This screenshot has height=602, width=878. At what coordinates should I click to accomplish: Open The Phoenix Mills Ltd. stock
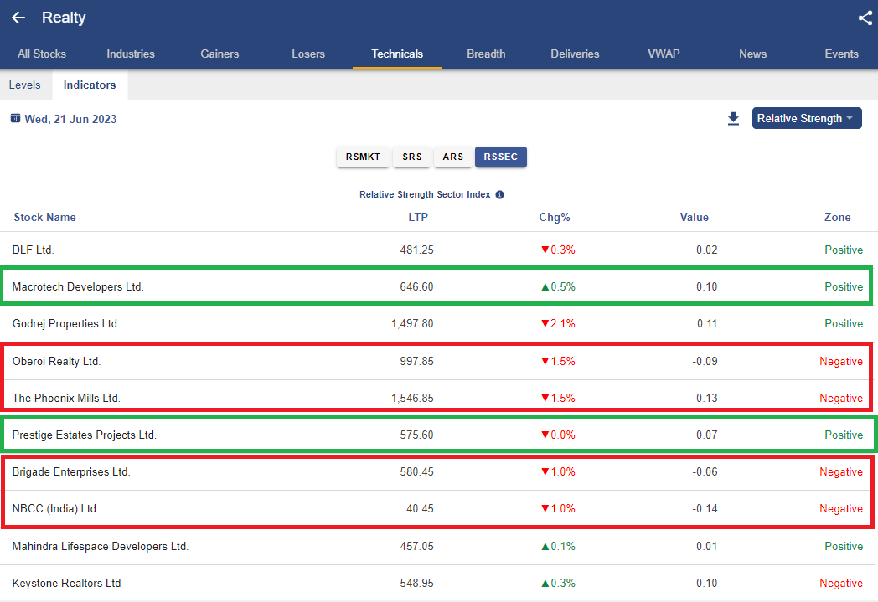439,398
